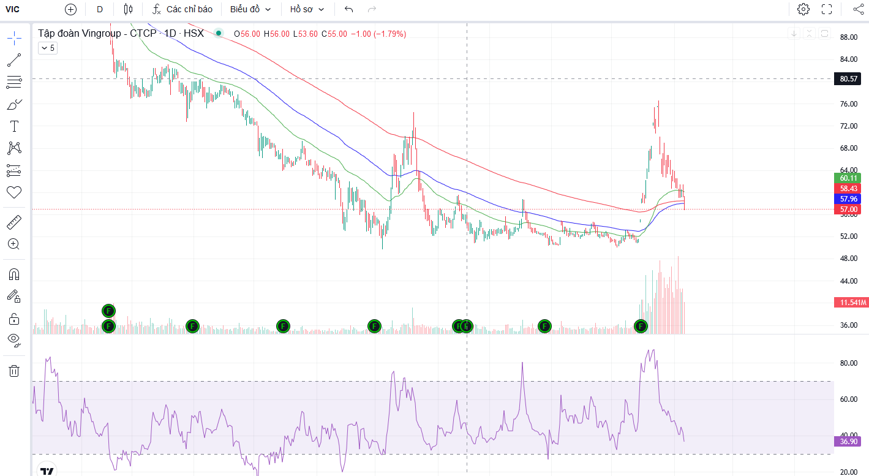The width and height of the screenshot is (869, 476).
Task: Open the Biểu đồ dropdown
Action: [x=250, y=9]
